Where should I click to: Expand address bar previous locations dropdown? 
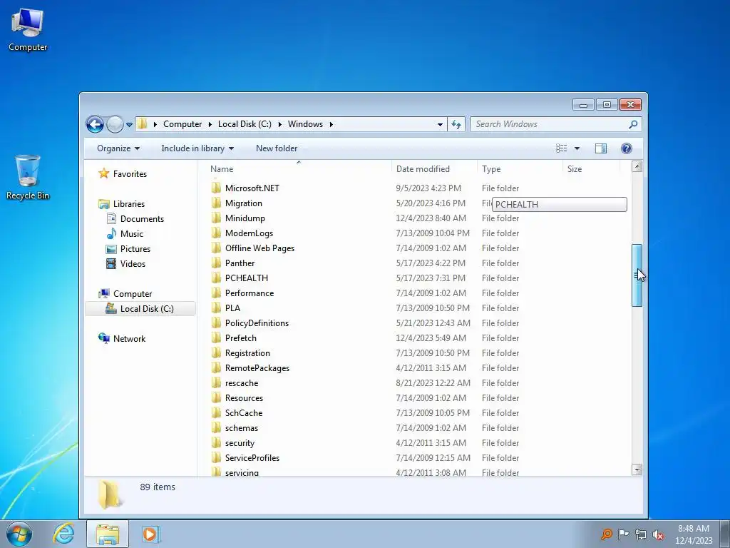tap(440, 124)
